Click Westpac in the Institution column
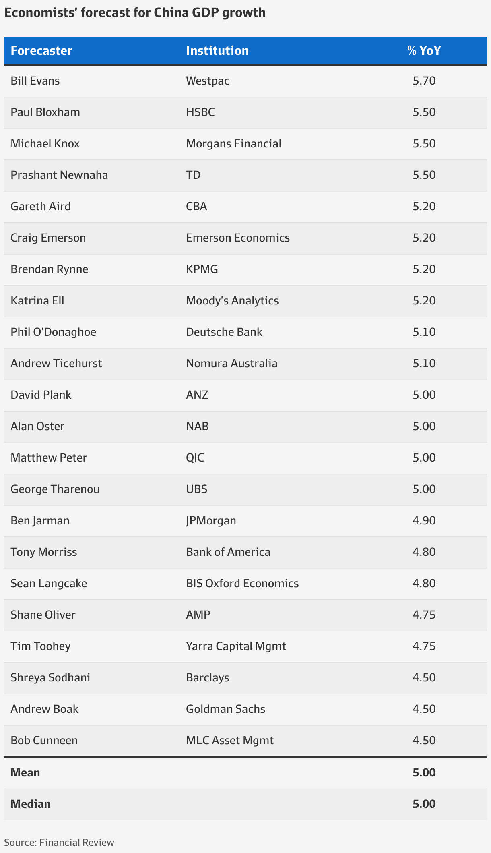 [208, 81]
